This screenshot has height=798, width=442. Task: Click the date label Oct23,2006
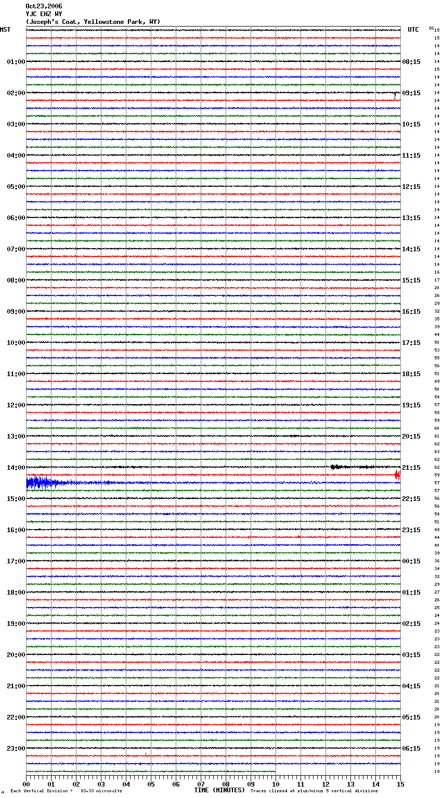(x=44, y=6)
